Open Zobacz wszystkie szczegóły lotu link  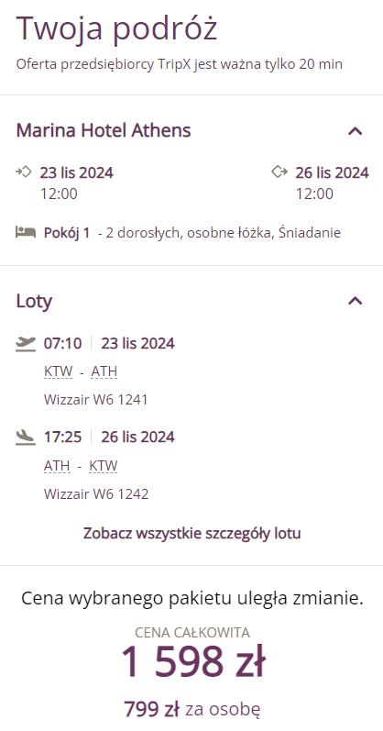(192, 533)
